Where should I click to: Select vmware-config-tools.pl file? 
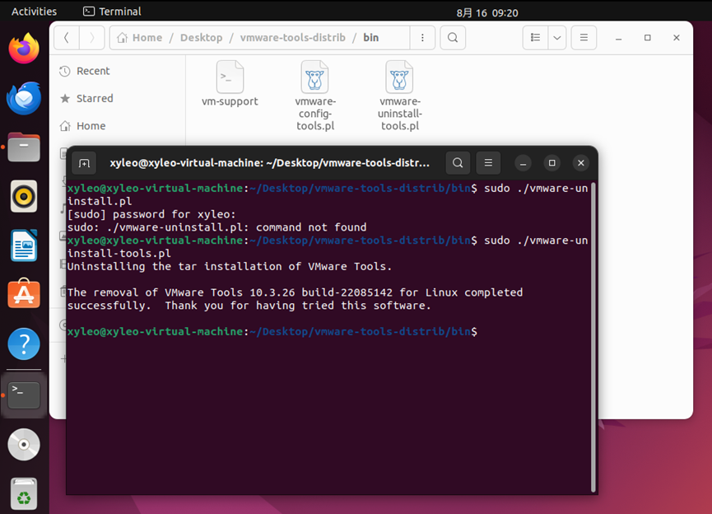tap(315, 96)
